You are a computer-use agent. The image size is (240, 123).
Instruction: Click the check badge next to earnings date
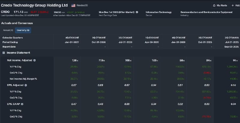pos(137,12)
